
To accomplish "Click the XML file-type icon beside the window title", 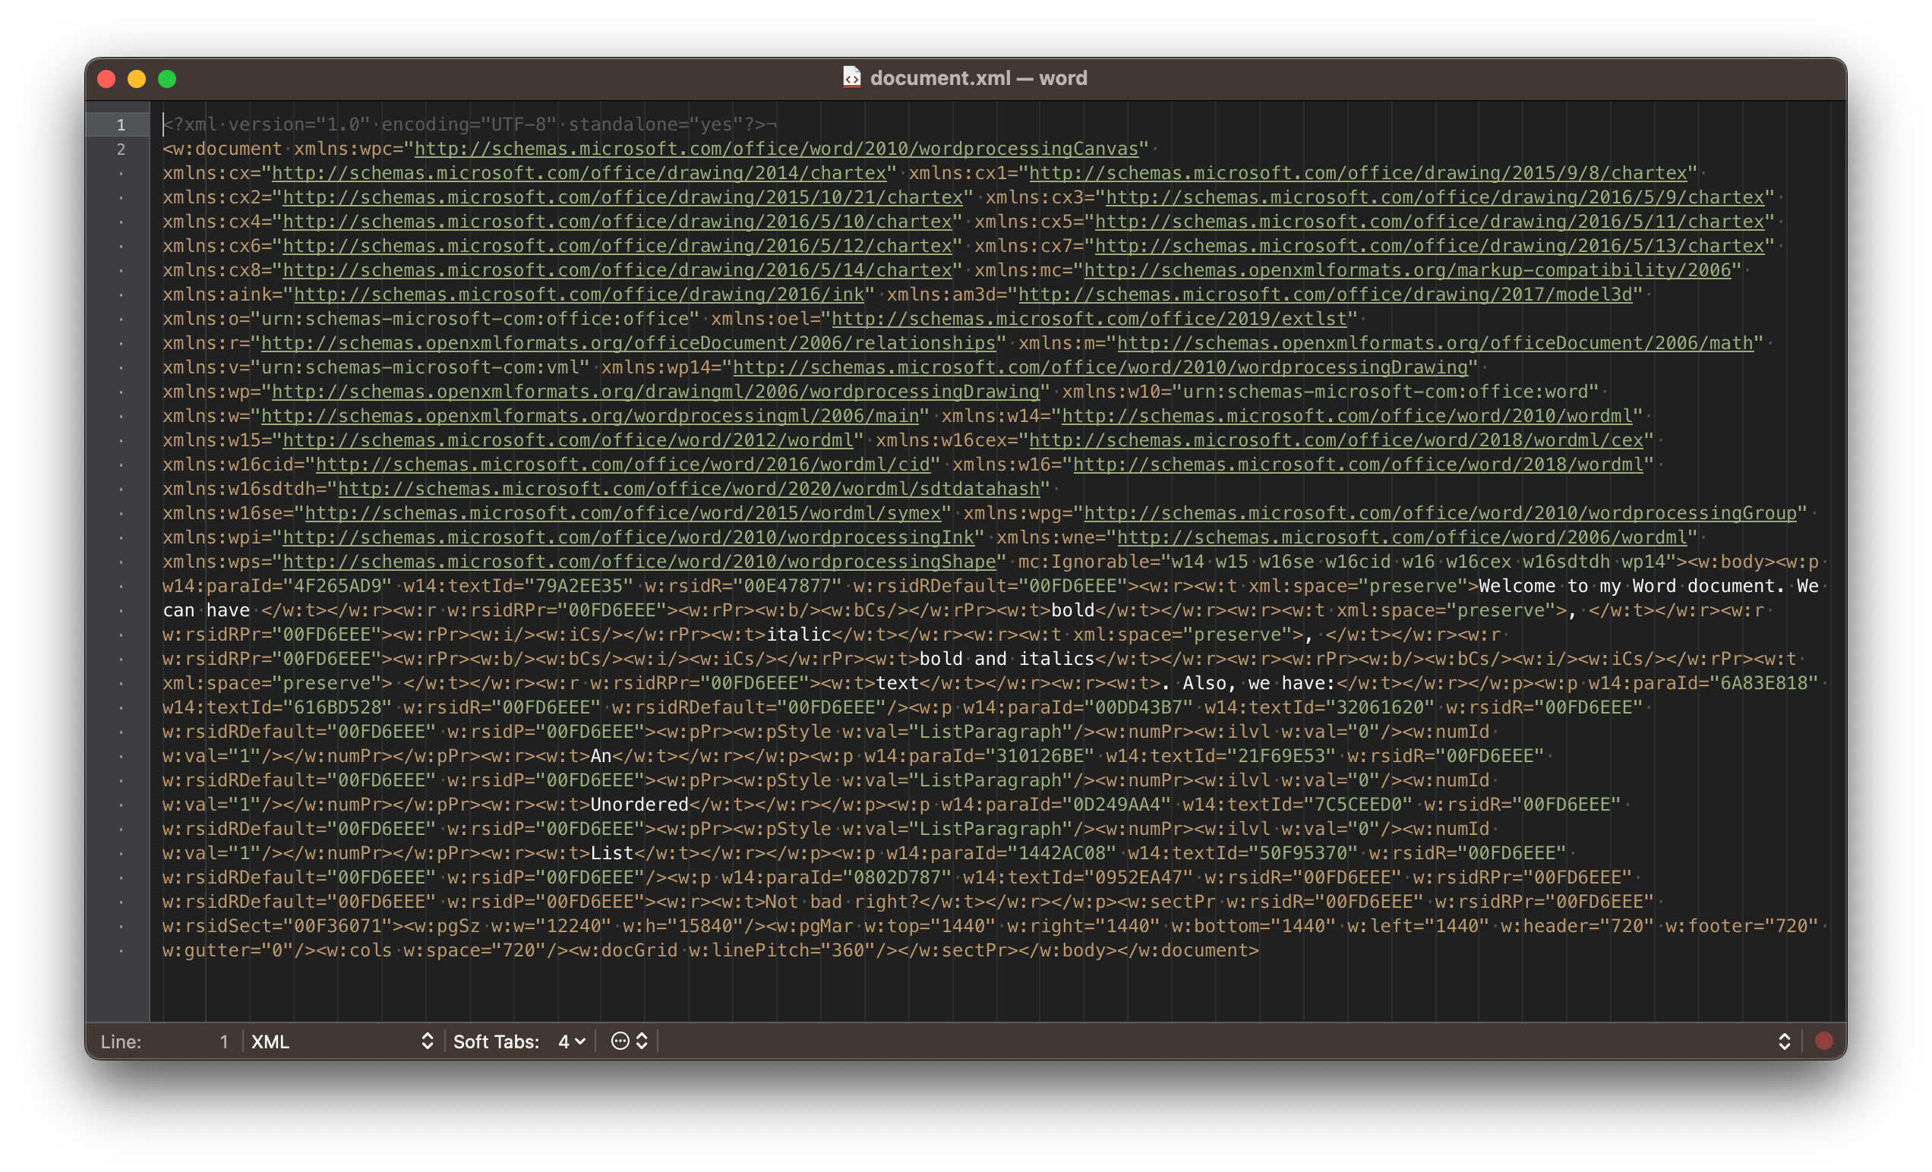I will 852,77.
